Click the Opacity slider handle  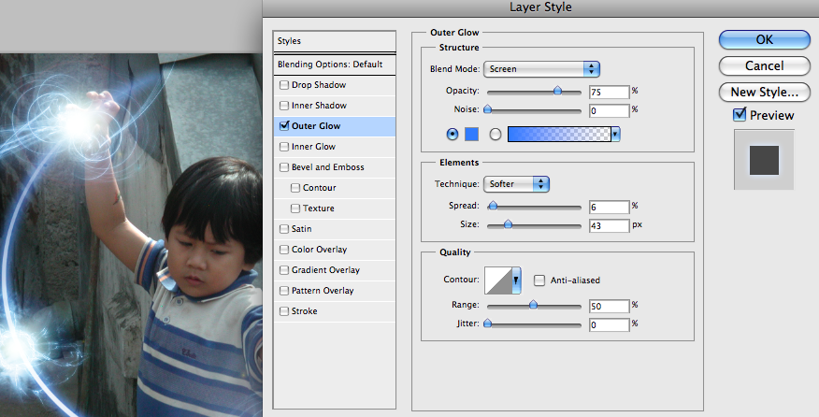(557, 91)
